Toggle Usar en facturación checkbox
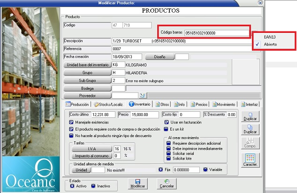Screen dimensions: 297x193 pos(166,123)
